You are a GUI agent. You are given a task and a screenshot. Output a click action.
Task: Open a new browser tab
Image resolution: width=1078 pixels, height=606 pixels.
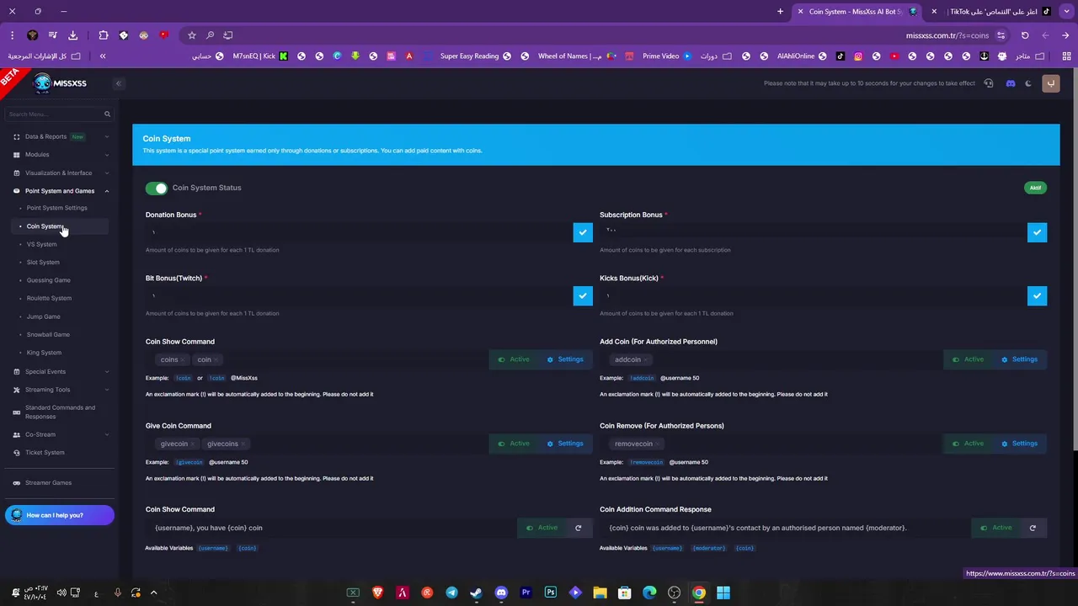click(x=780, y=12)
